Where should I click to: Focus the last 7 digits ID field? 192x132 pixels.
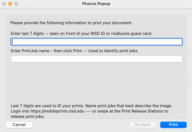click(x=97, y=42)
